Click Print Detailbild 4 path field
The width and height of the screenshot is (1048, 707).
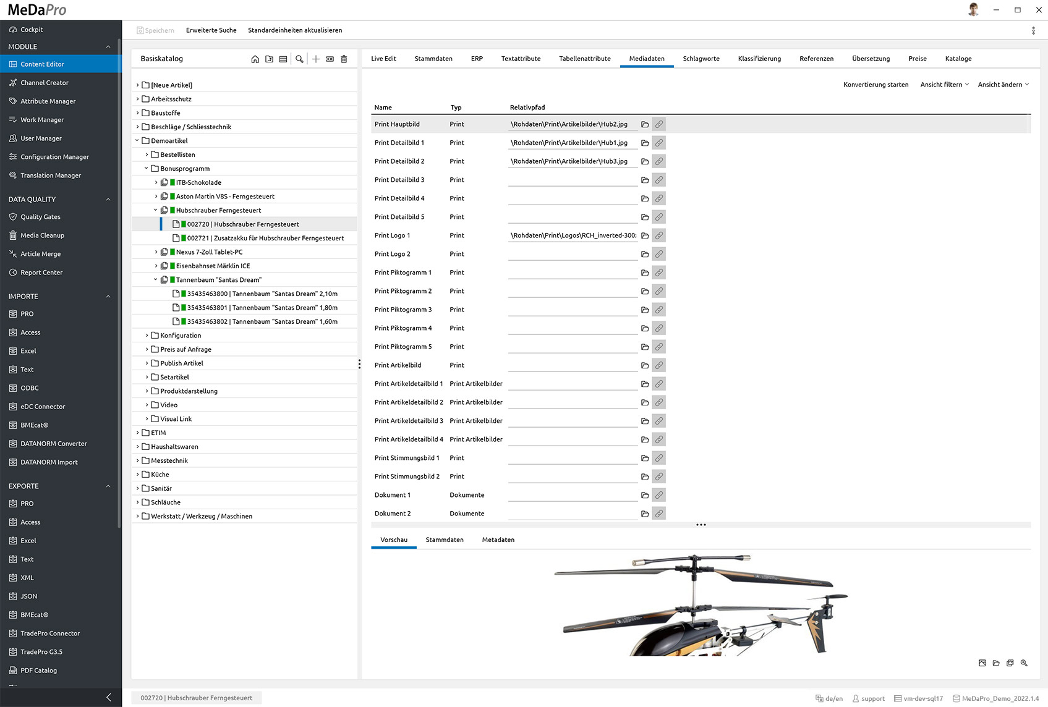click(x=573, y=198)
